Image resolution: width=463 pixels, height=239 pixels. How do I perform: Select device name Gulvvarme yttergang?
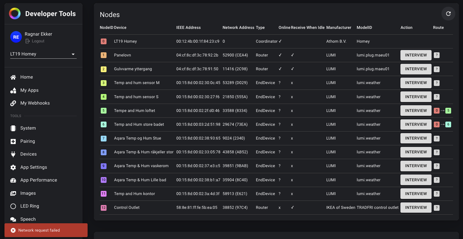(x=133, y=69)
